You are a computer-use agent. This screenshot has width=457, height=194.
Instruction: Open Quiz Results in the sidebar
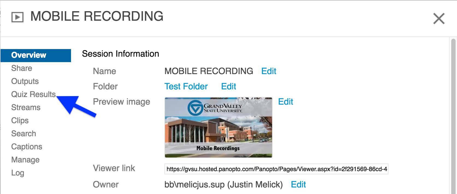(x=33, y=94)
